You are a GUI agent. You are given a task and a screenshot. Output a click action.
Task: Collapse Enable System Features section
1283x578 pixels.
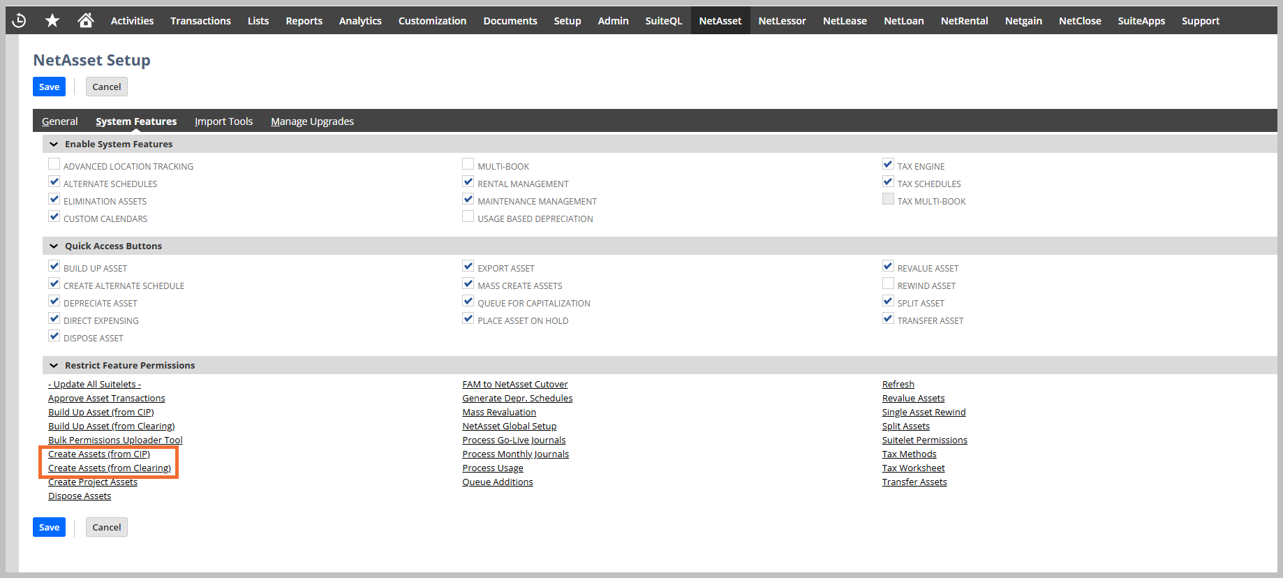[x=54, y=144]
